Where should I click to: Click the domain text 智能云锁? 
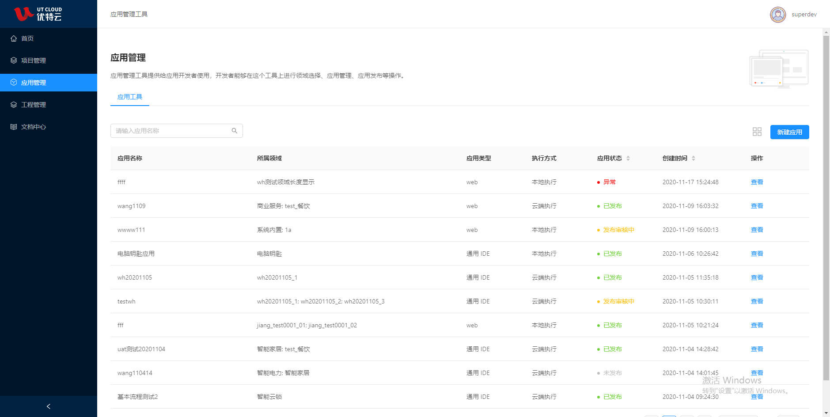[269, 397]
